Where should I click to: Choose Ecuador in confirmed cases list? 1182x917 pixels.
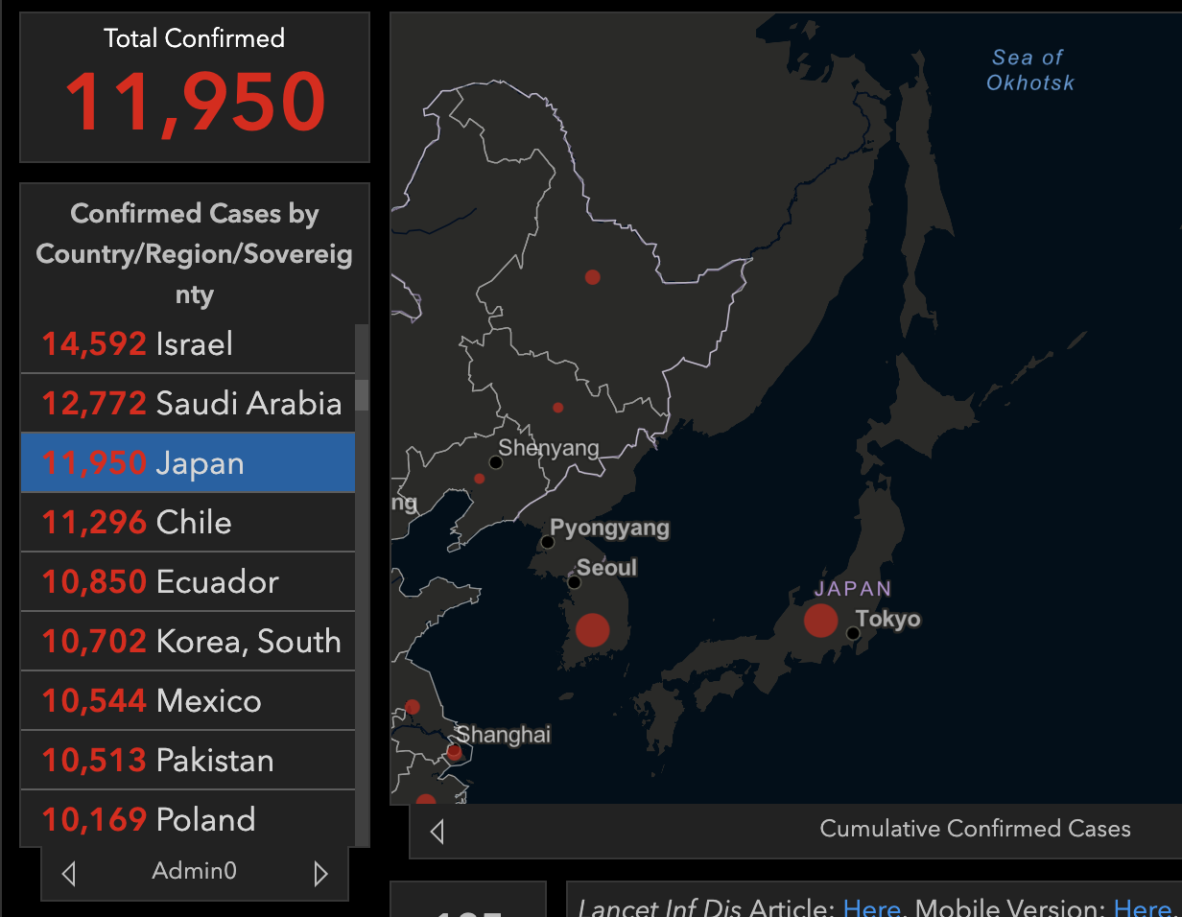(x=188, y=581)
